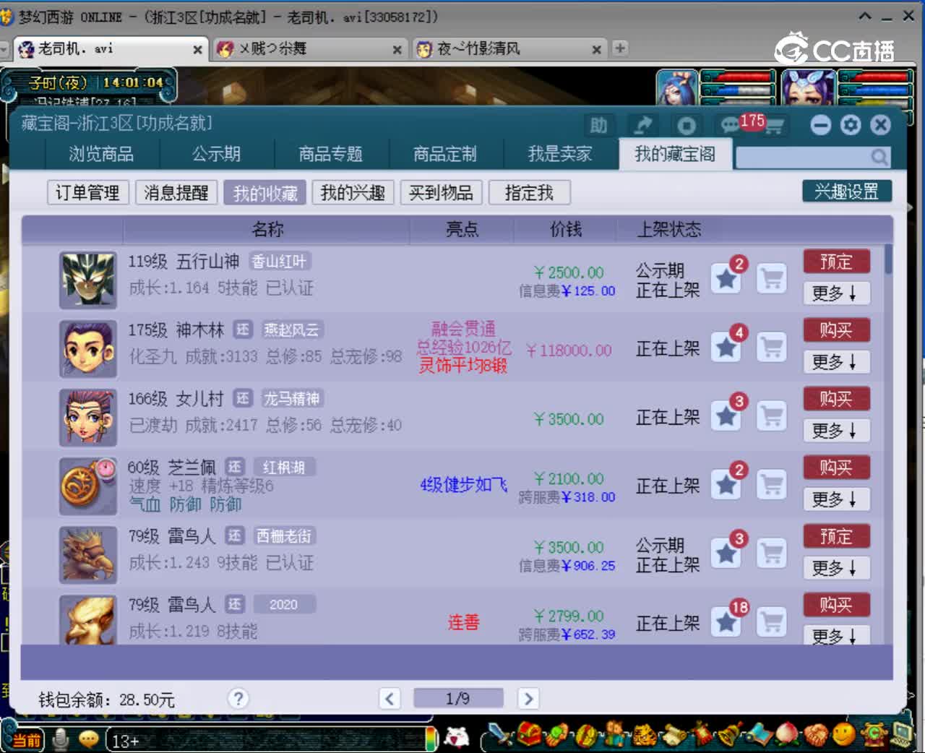Expand 更多 menu for 芝兰佩
Screen dimensions: 925x753
tap(836, 499)
